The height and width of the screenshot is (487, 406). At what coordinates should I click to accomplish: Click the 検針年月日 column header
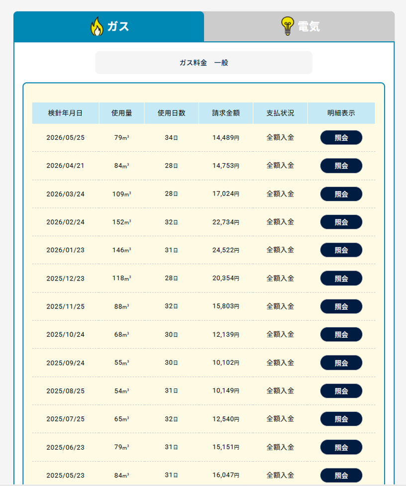coord(66,113)
